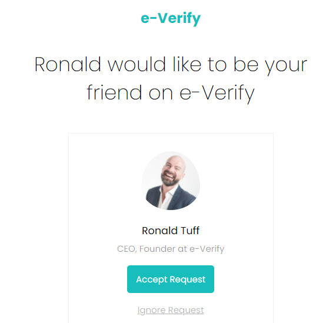Click the word 'Tuff' under the photo
This screenshot has width=336, height=323.
[190, 231]
